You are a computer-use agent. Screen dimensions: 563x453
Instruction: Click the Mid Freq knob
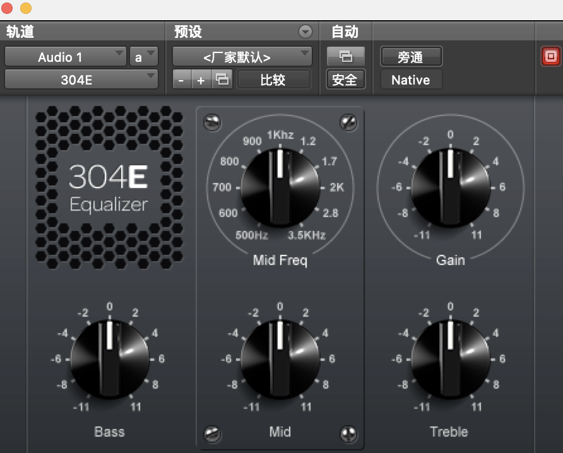[280, 187]
